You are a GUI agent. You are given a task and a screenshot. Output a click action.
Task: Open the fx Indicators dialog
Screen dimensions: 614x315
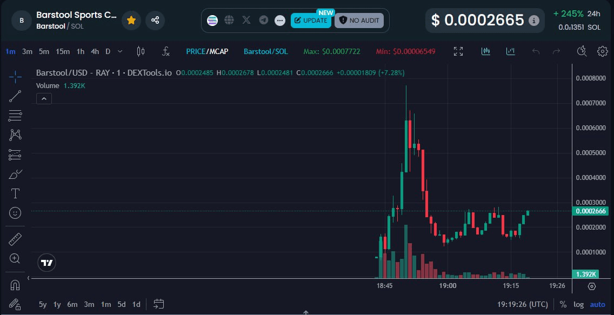(x=166, y=51)
